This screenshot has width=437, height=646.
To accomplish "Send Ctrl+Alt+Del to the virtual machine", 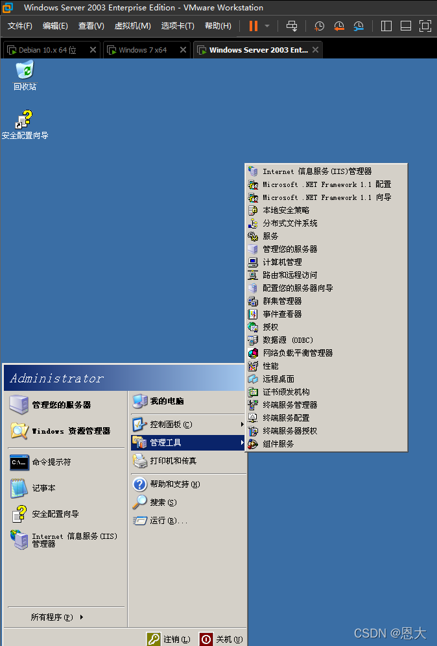I will pyautogui.click(x=292, y=26).
